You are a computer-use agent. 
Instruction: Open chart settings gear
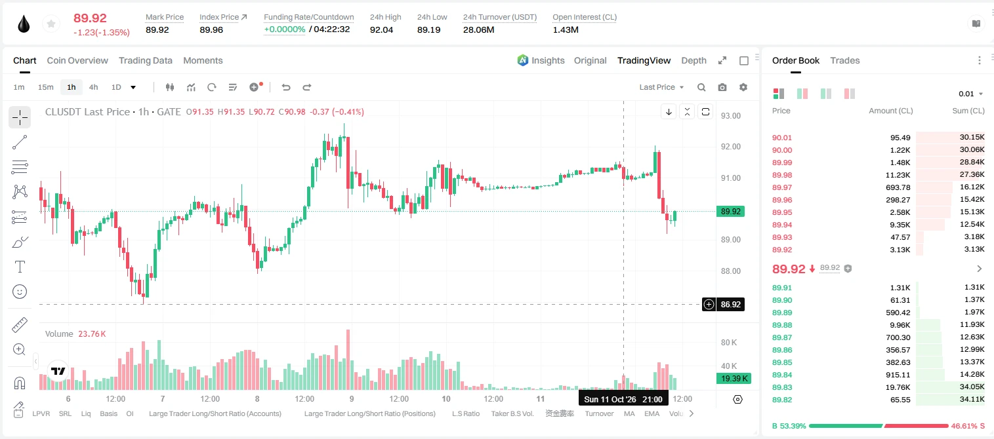click(x=743, y=87)
